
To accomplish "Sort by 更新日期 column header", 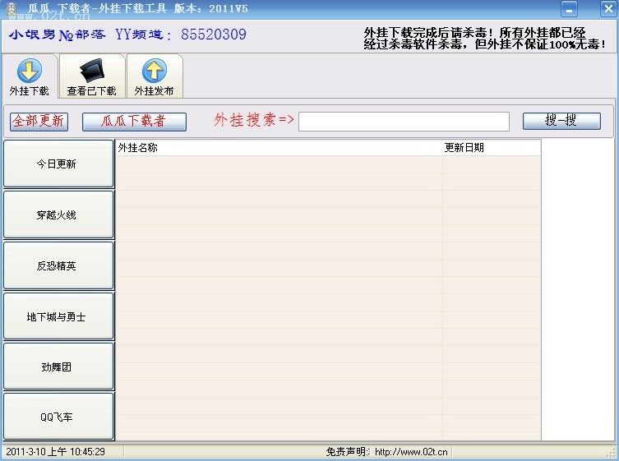I will pyautogui.click(x=490, y=148).
